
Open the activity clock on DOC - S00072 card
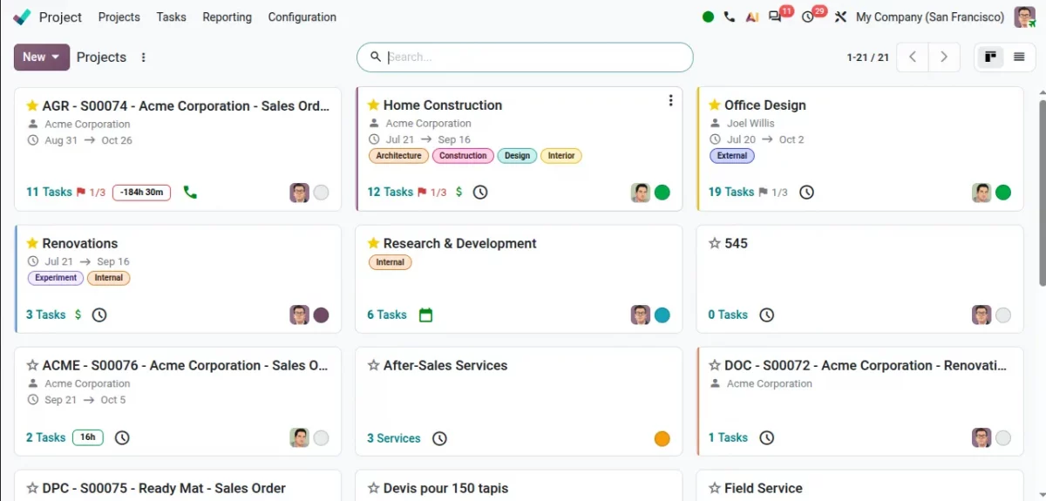pyautogui.click(x=766, y=437)
